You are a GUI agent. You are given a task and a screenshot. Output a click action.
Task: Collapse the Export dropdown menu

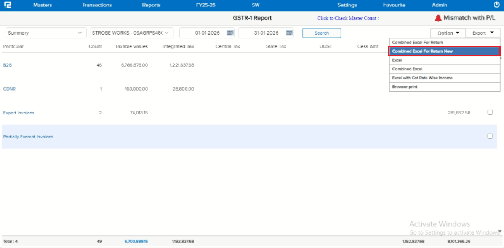(x=483, y=33)
